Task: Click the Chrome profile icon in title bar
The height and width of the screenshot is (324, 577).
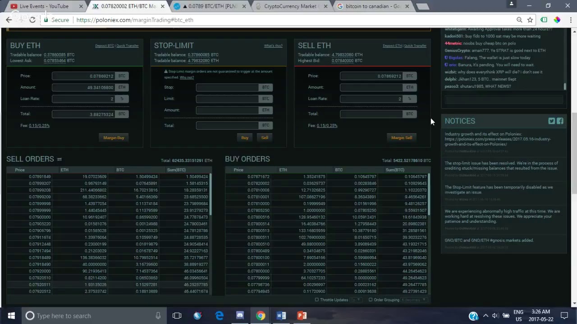Action: tap(511, 4)
